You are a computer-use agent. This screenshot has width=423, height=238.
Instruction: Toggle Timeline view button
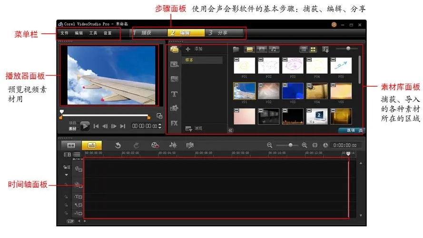[x=91, y=145]
